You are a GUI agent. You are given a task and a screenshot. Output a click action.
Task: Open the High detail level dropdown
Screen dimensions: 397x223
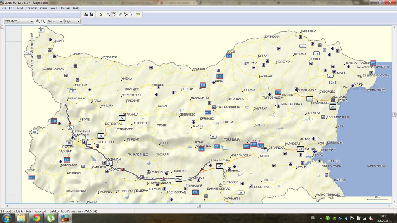pyautogui.click(x=72, y=21)
